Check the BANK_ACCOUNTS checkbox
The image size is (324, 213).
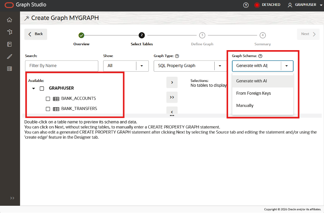[48, 99]
